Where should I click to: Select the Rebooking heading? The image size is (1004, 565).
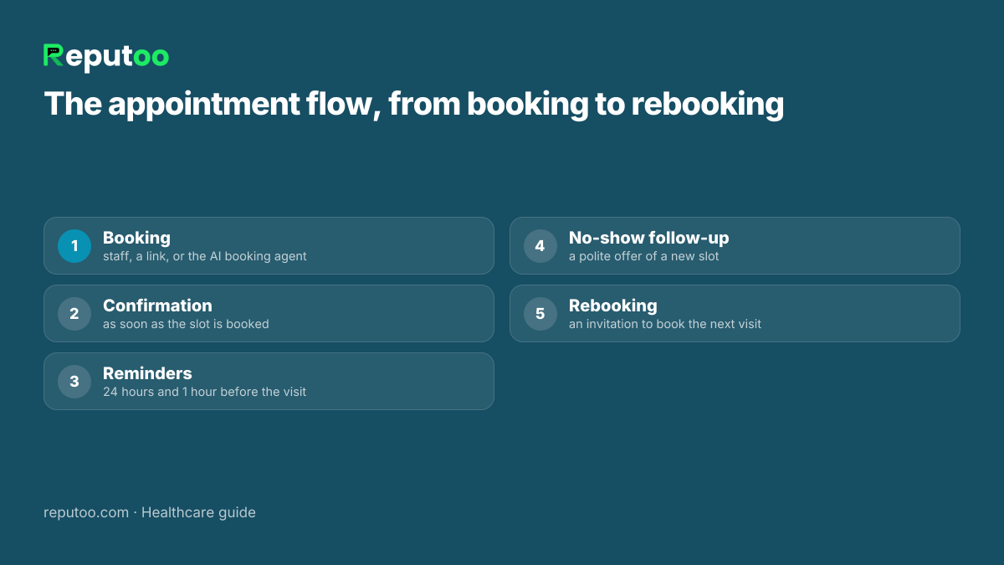(x=612, y=306)
